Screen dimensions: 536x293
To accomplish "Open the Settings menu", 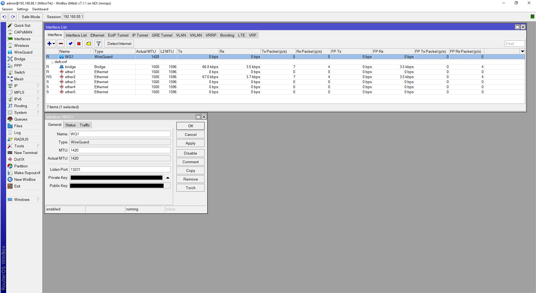I will 22,9.
